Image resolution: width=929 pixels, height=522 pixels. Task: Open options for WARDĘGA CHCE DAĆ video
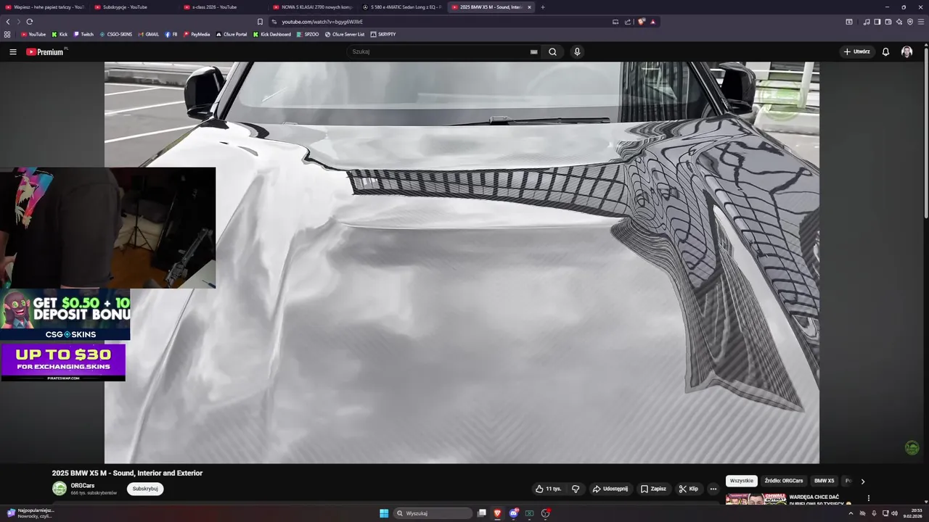coord(868,498)
